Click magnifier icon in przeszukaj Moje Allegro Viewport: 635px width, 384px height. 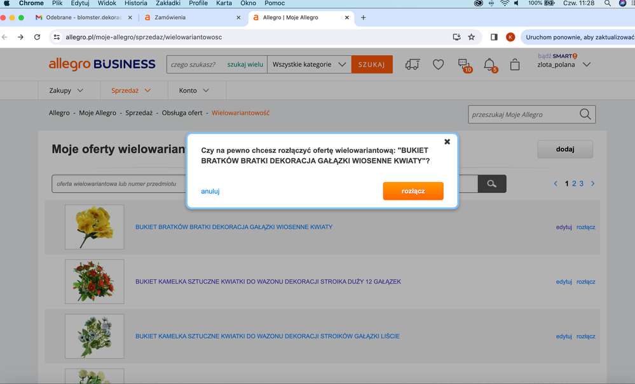585,114
